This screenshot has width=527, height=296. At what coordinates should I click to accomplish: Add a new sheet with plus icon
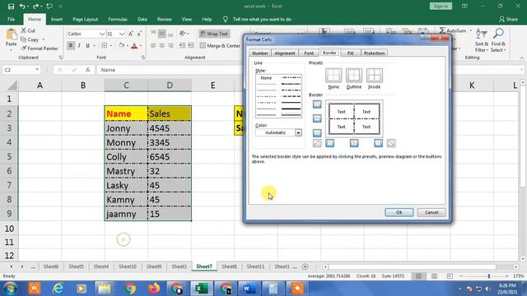(x=305, y=266)
